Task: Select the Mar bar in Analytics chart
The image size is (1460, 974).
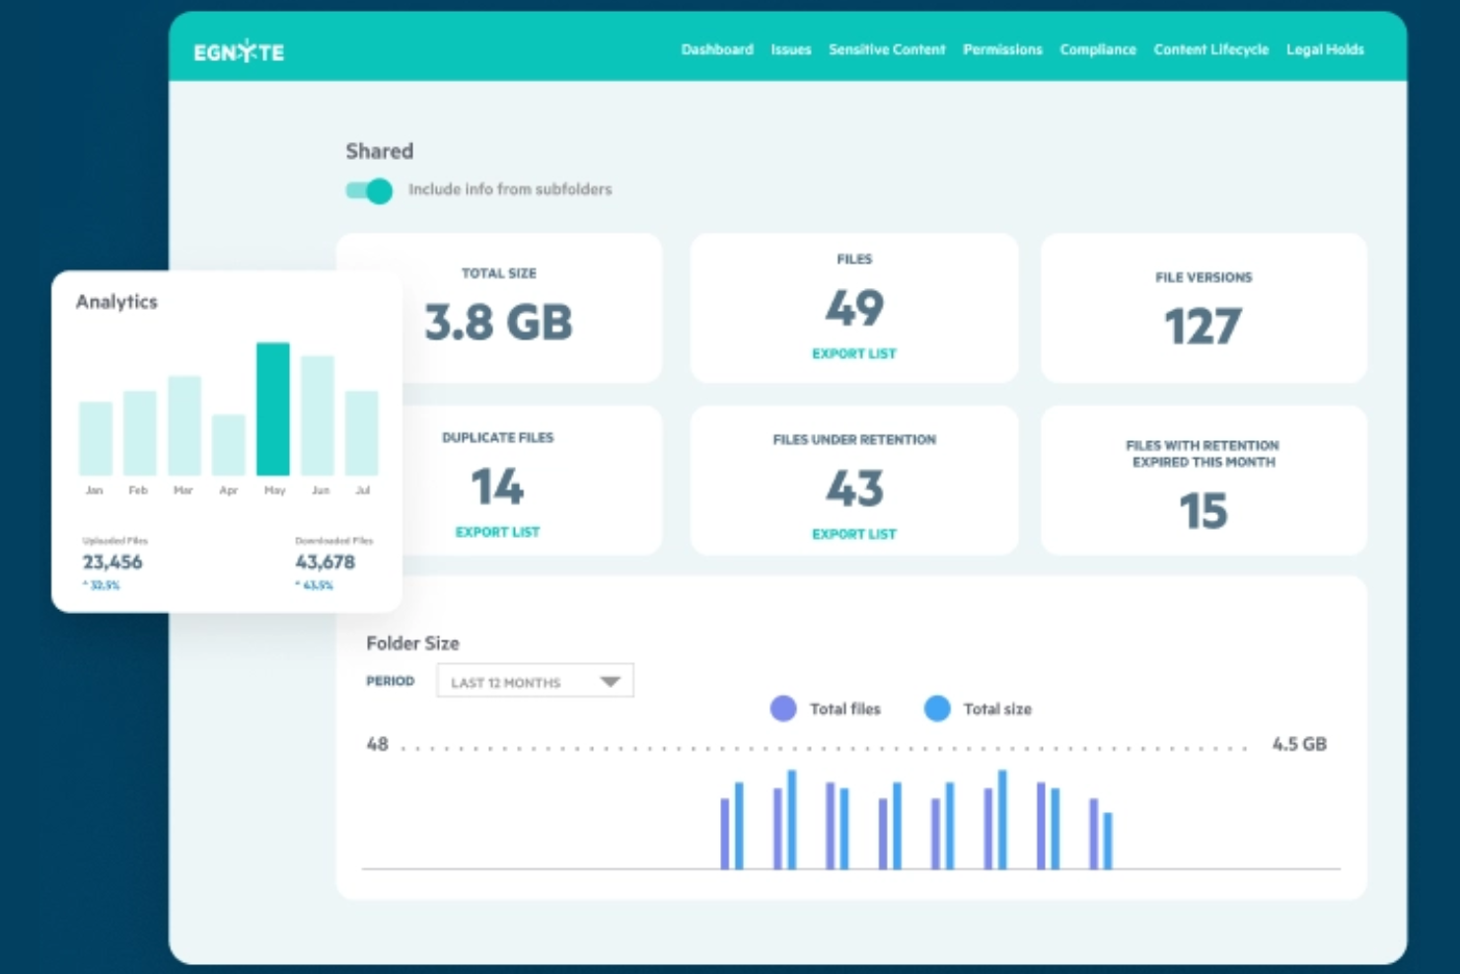Action: coord(184,425)
